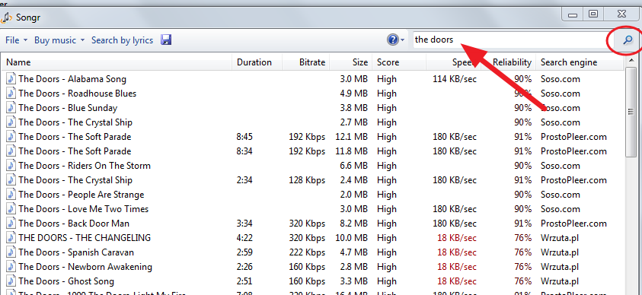Click the Songr app icon in title bar

coord(6,17)
